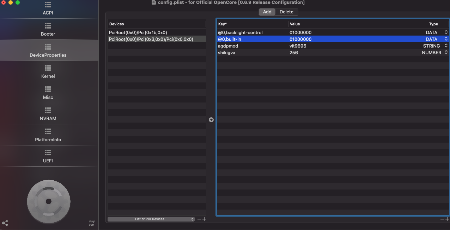Click the Devices column header
This screenshot has width=450, height=230.
pyautogui.click(x=157, y=24)
